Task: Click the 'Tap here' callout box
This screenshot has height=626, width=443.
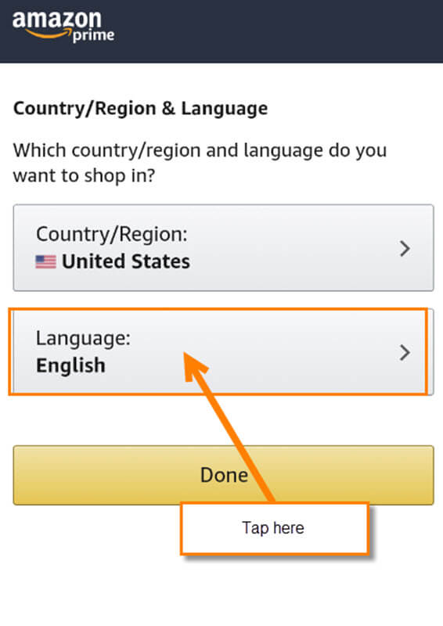Action: tap(274, 528)
